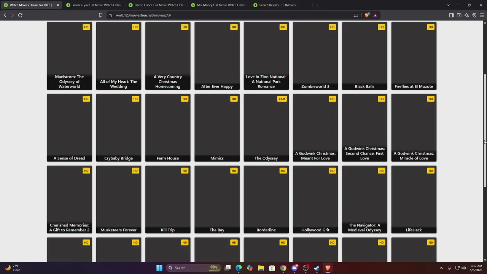Open Leo AI sparkle icon
This screenshot has height=274, width=487.
pyautogui.click(x=466, y=15)
